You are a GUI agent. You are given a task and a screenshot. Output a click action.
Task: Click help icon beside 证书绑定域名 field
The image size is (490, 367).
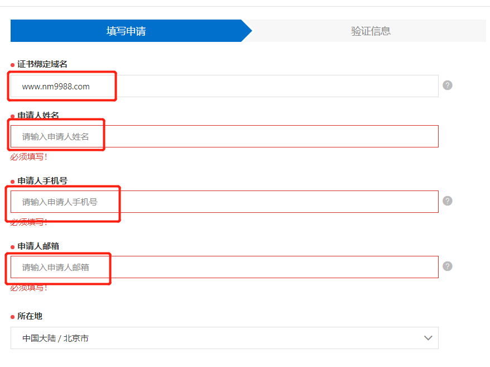pyautogui.click(x=448, y=85)
